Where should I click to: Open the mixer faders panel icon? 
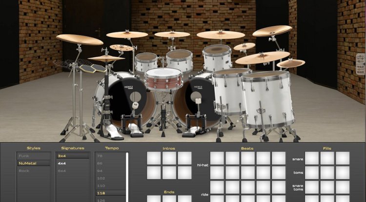tap(361, 59)
